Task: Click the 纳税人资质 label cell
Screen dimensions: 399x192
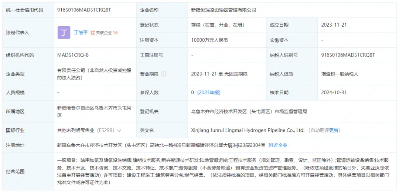Action: click(x=292, y=74)
